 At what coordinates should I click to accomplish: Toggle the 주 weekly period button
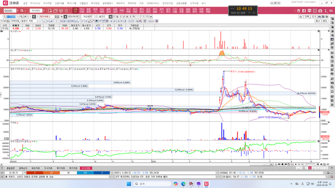(x=114, y=17)
